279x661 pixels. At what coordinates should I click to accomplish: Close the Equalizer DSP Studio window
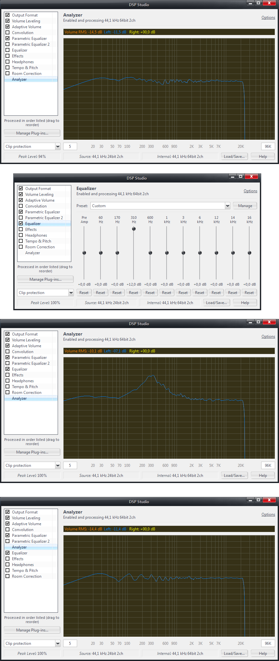click(x=251, y=176)
